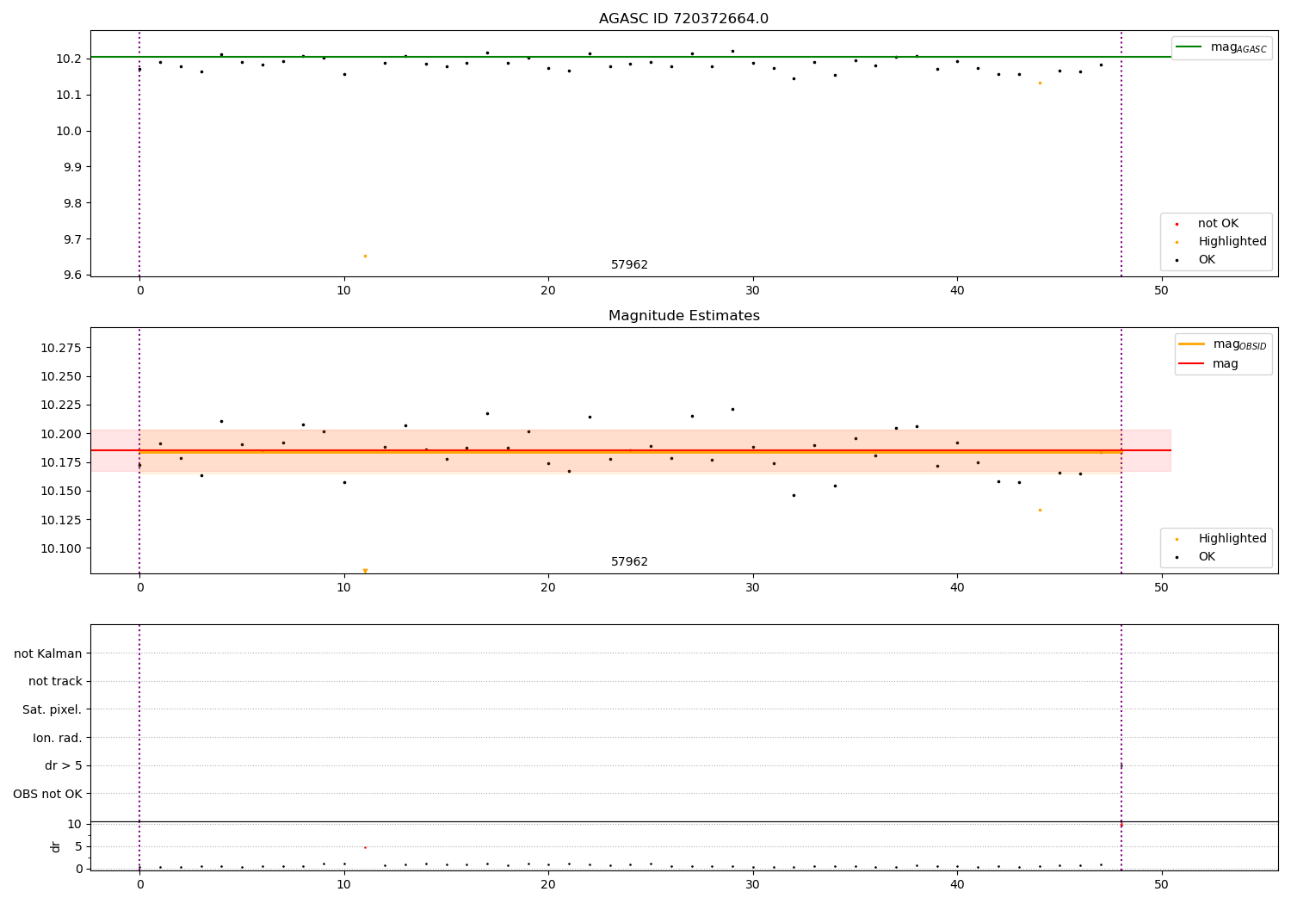Click the orange point at x=44 in middle plot
This screenshot has height=904, width=1291.
tap(1040, 510)
